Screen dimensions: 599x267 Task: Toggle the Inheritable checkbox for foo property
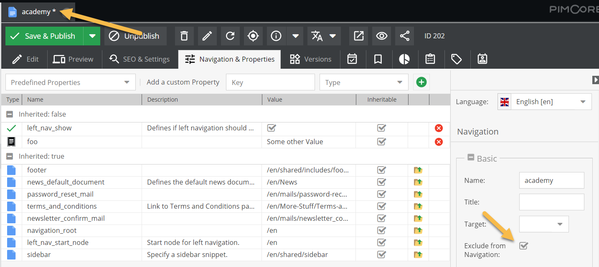[x=381, y=142]
